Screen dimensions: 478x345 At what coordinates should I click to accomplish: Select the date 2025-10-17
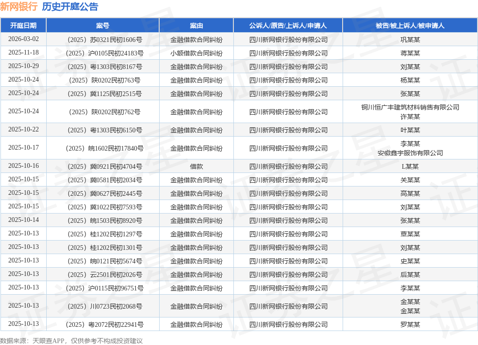coord(23,147)
